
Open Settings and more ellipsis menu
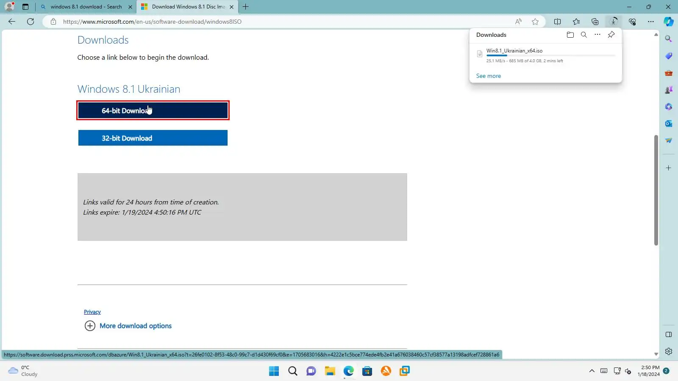651,22
